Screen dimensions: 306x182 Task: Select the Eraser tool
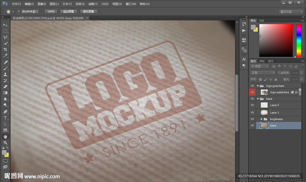[x=5, y=87]
